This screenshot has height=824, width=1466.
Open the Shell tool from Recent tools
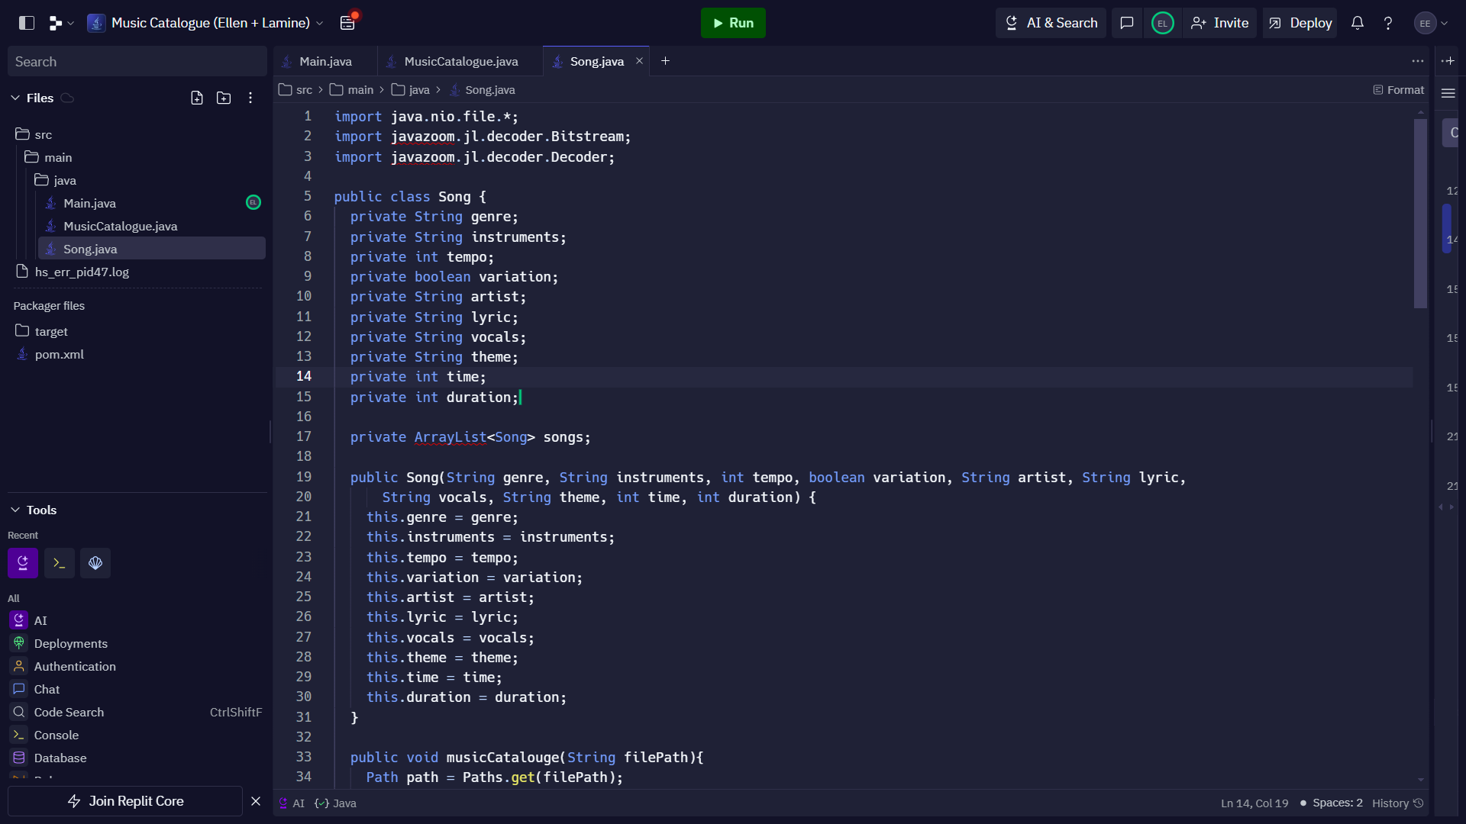pos(60,563)
